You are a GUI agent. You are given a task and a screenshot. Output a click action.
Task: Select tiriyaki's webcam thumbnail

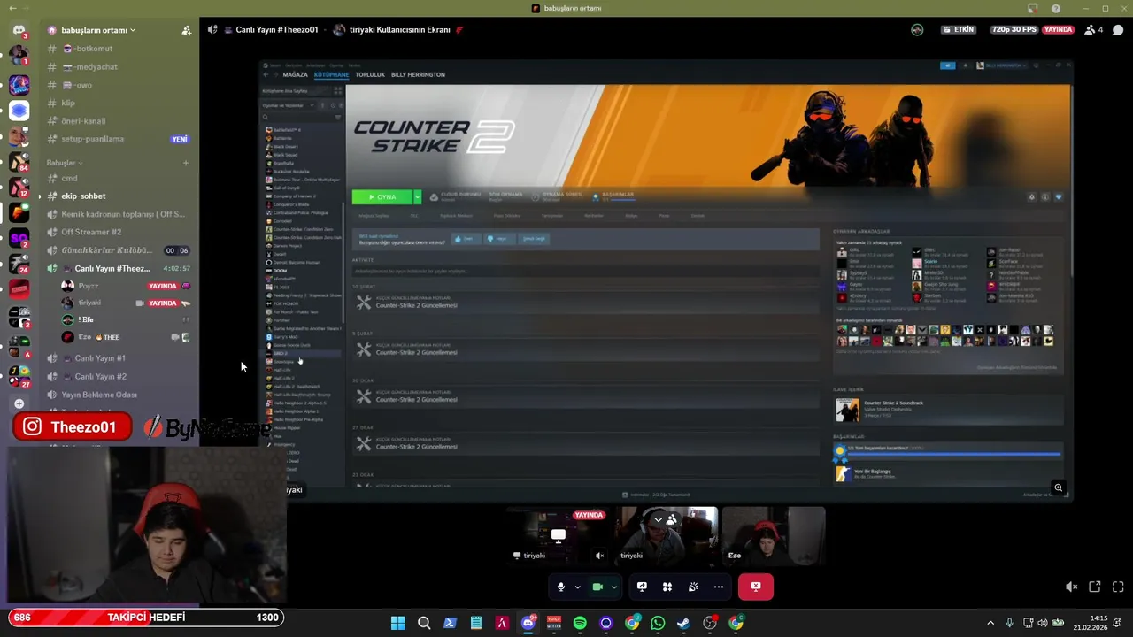point(667,535)
